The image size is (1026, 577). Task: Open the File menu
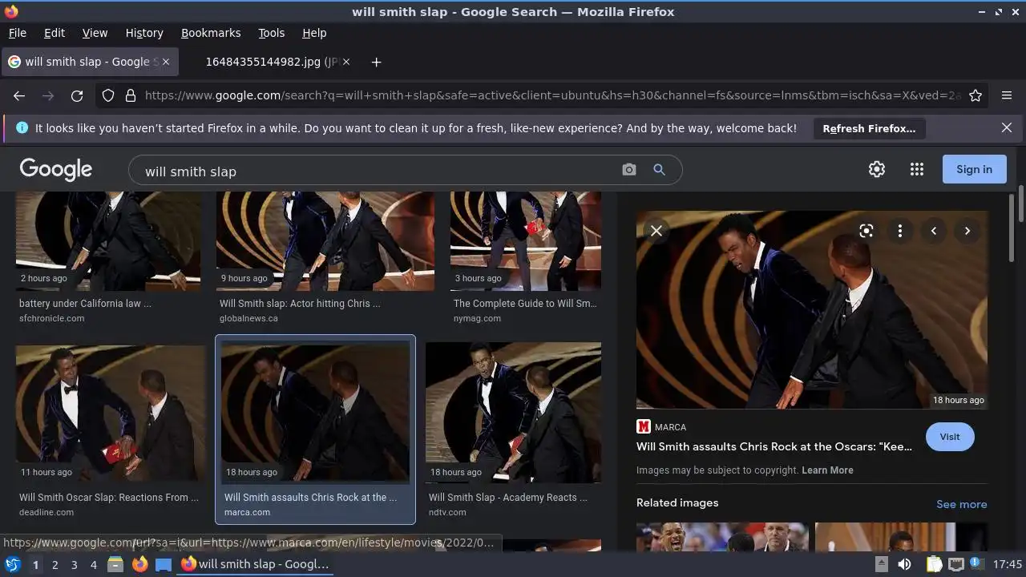pos(17,33)
